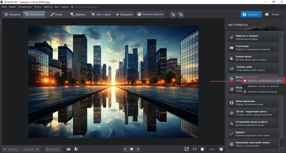Click the blue Сохранить button

(251, 15)
